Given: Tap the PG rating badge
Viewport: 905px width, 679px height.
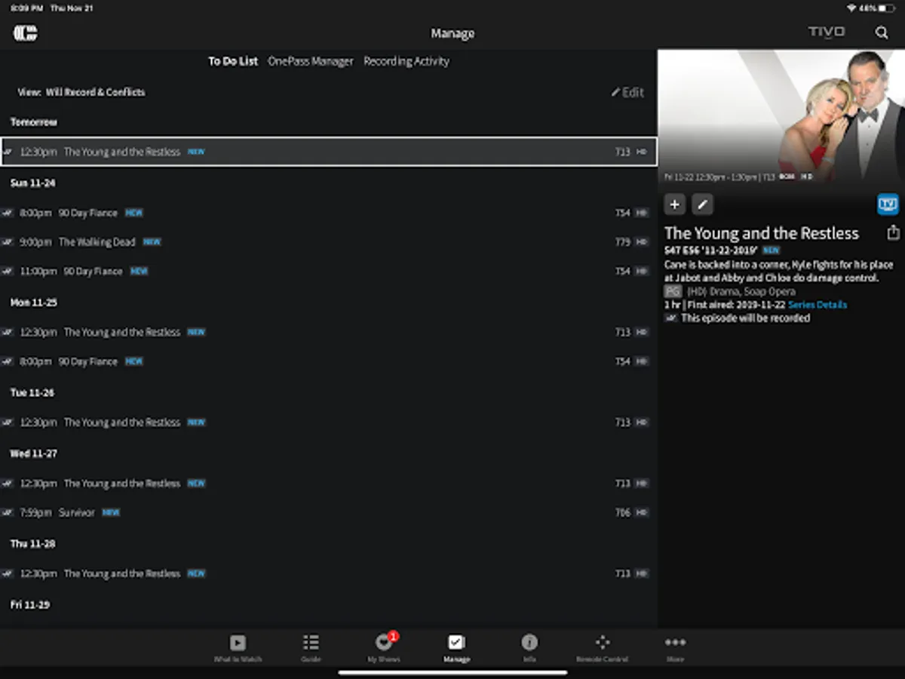Looking at the screenshot, I should click(672, 291).
